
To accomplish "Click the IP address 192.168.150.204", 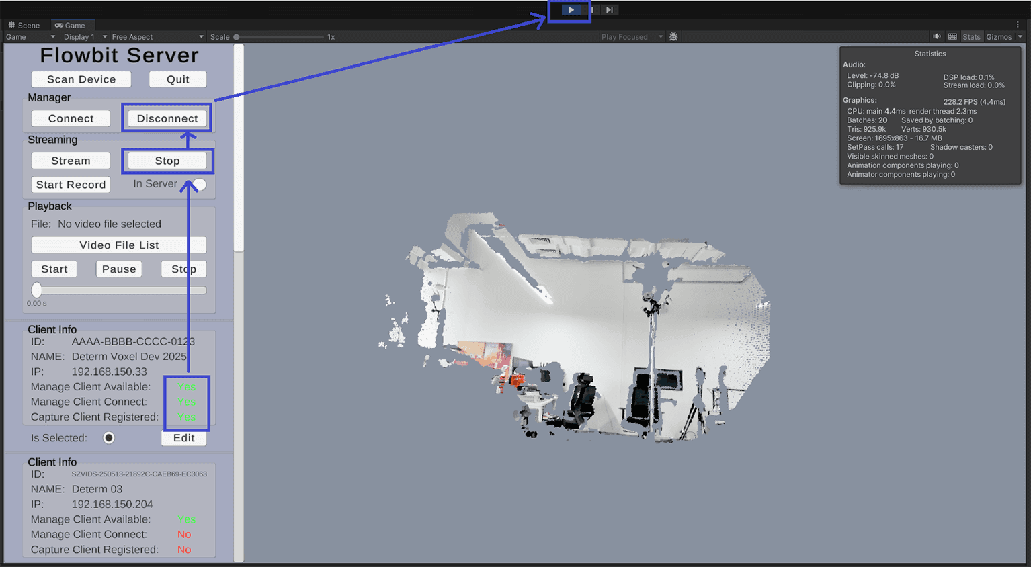I will pyautogui.click(x=112, y=505).
